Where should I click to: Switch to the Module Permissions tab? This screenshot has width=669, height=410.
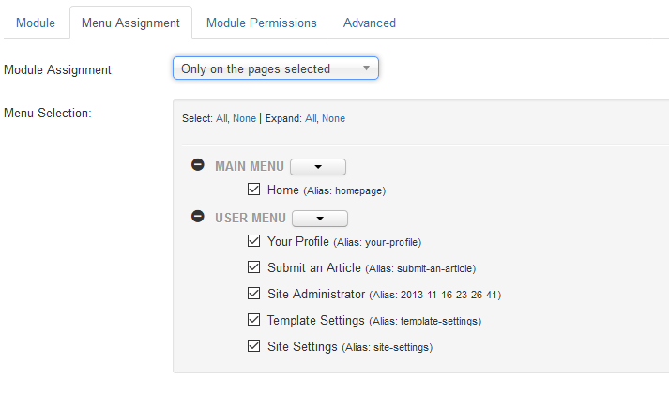[x=262, y=23]
